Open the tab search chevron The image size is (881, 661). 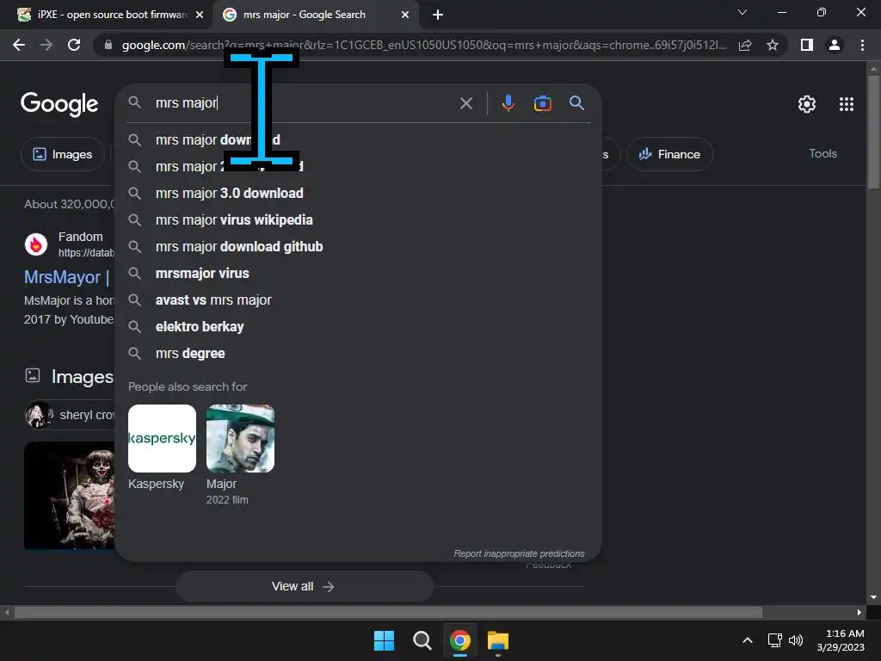tap(742, 12)
